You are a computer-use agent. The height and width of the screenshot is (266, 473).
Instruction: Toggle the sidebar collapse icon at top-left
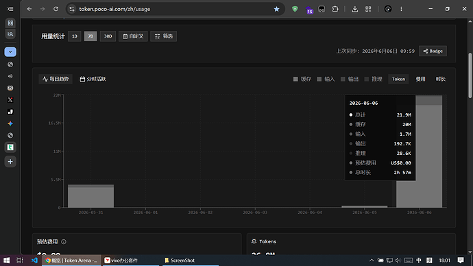click(x=10, y=9)
